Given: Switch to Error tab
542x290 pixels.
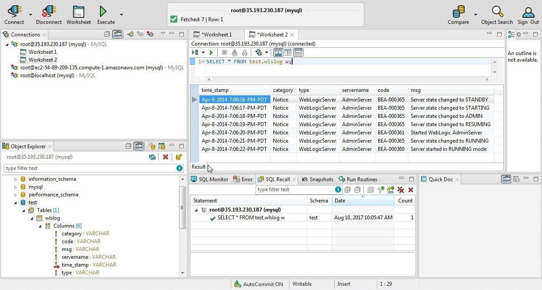Looking at the screenshot, I should 243,179.
